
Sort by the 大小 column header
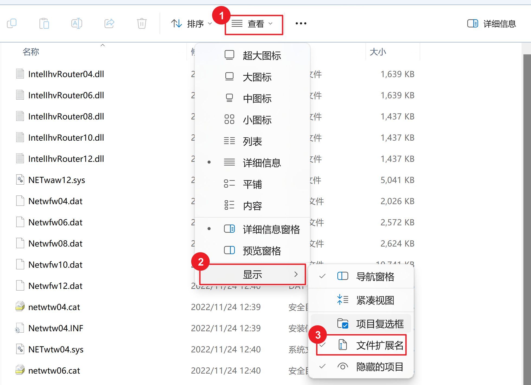(x=378, y=52)
